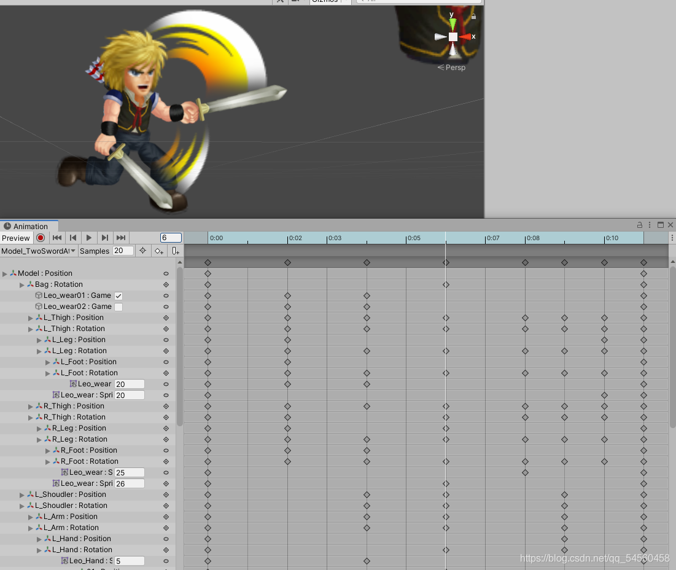Expand R_Thigh : Position property
The width and height of the screenshot is (676, 570).
pyautogui.click(x=31, y=406)
